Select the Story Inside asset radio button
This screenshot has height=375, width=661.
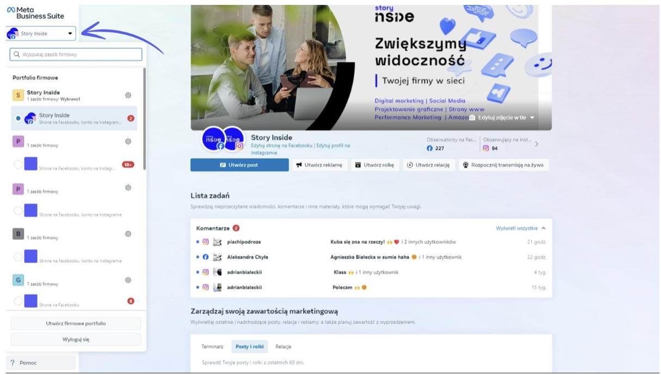[19, 118]
